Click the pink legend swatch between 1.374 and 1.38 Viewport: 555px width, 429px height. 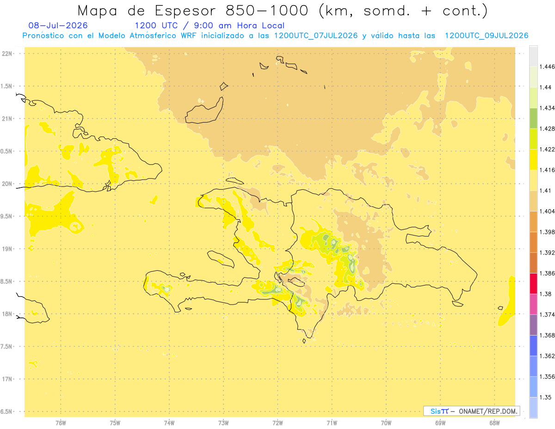[533, 304]
